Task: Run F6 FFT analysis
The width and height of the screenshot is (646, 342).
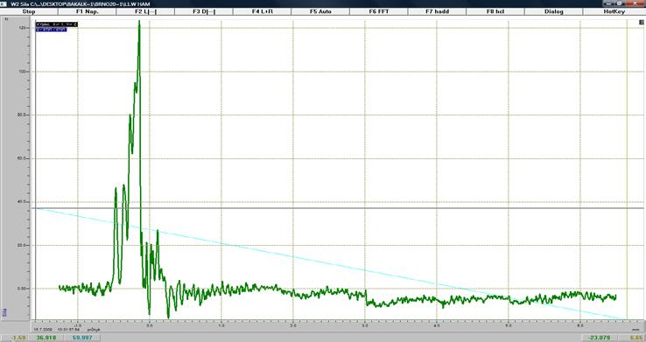Action: coord(379,11)
